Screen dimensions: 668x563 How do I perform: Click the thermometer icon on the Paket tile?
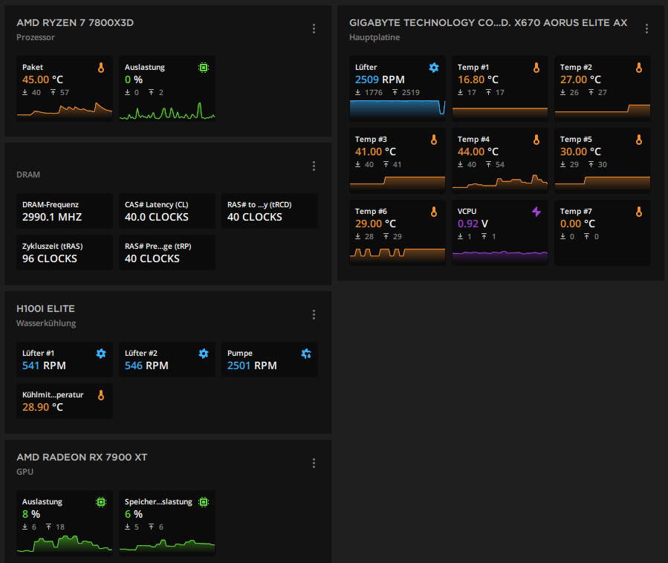[x=101, y=68]
